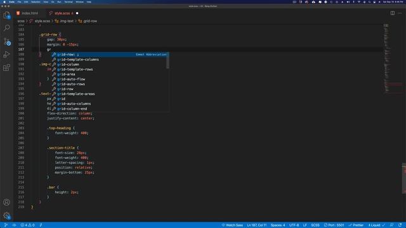Select grid-column-end suggestion
The width and height of the screenshot is (406, 228).
pos(108,108)
